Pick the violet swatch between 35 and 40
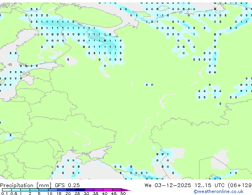Screen dimensions: 252x195 click(99, 190)
